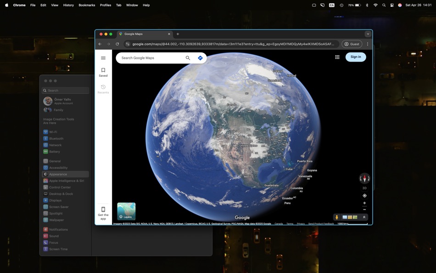Open the Layers map type switcher
Viewport: 436px width, 273px height.
coord(126,211)
